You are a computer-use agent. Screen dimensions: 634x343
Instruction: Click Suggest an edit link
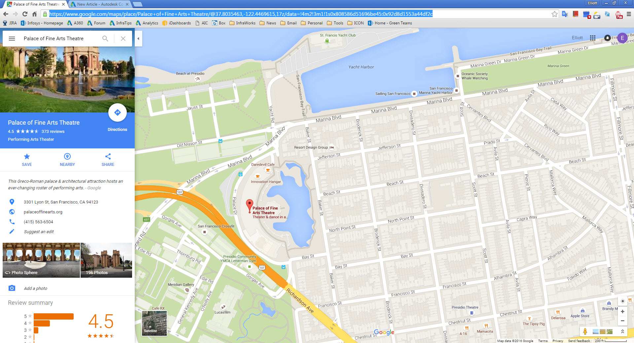pos(39,232)
